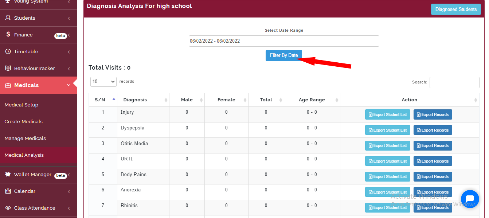
Task: Sort table by Female column
Action: click(226, 100)
